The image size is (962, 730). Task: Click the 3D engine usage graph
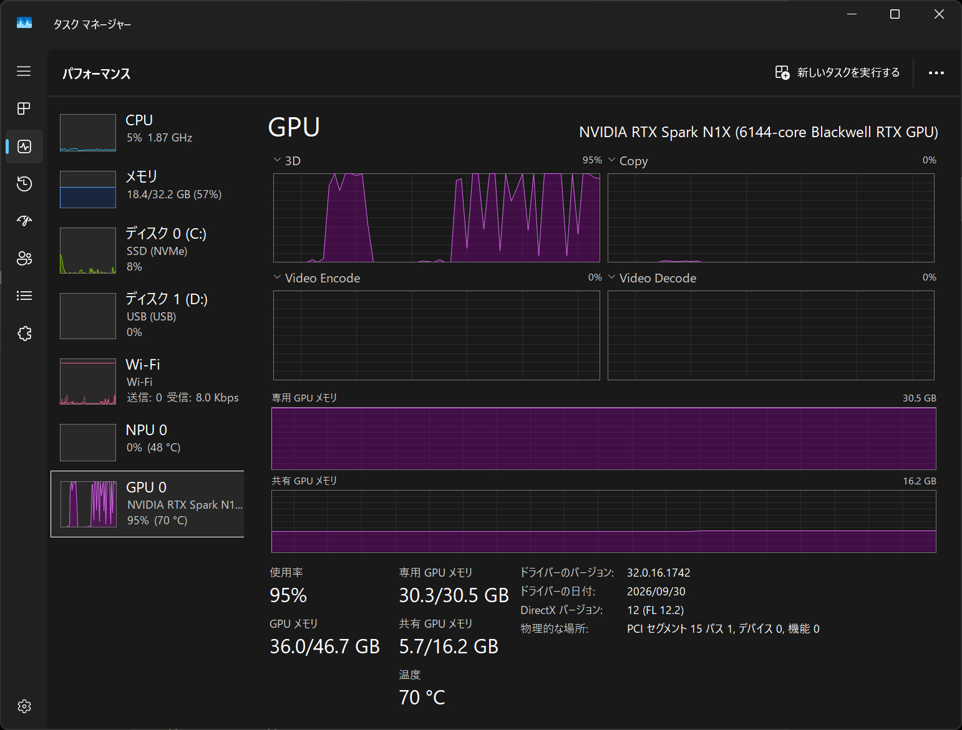(437, 218)
